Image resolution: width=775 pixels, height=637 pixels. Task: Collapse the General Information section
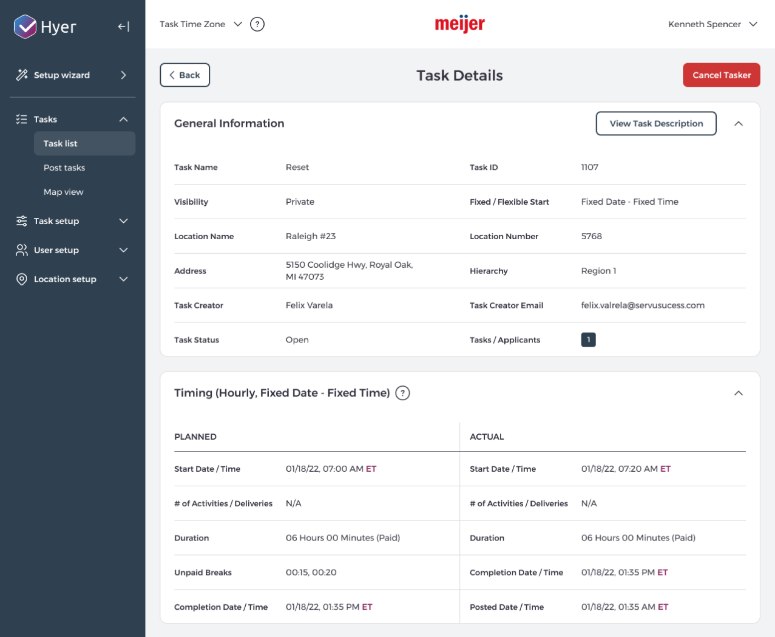[x=738, y=123]
